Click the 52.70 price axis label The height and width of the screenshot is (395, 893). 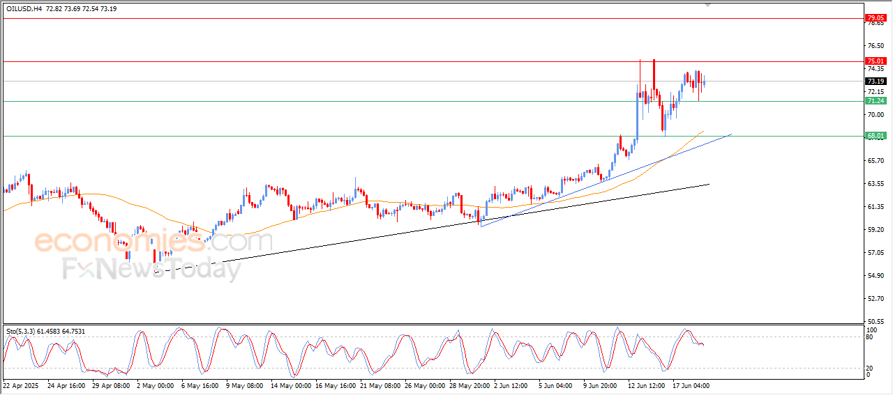pos(875,299)
